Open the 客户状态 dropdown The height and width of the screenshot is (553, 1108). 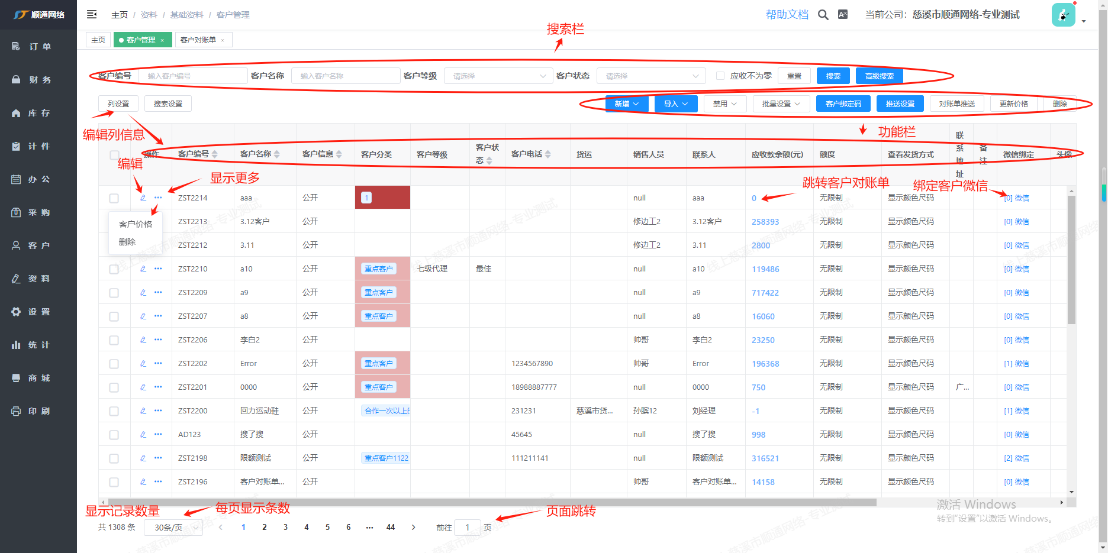[x=651, y=76]
